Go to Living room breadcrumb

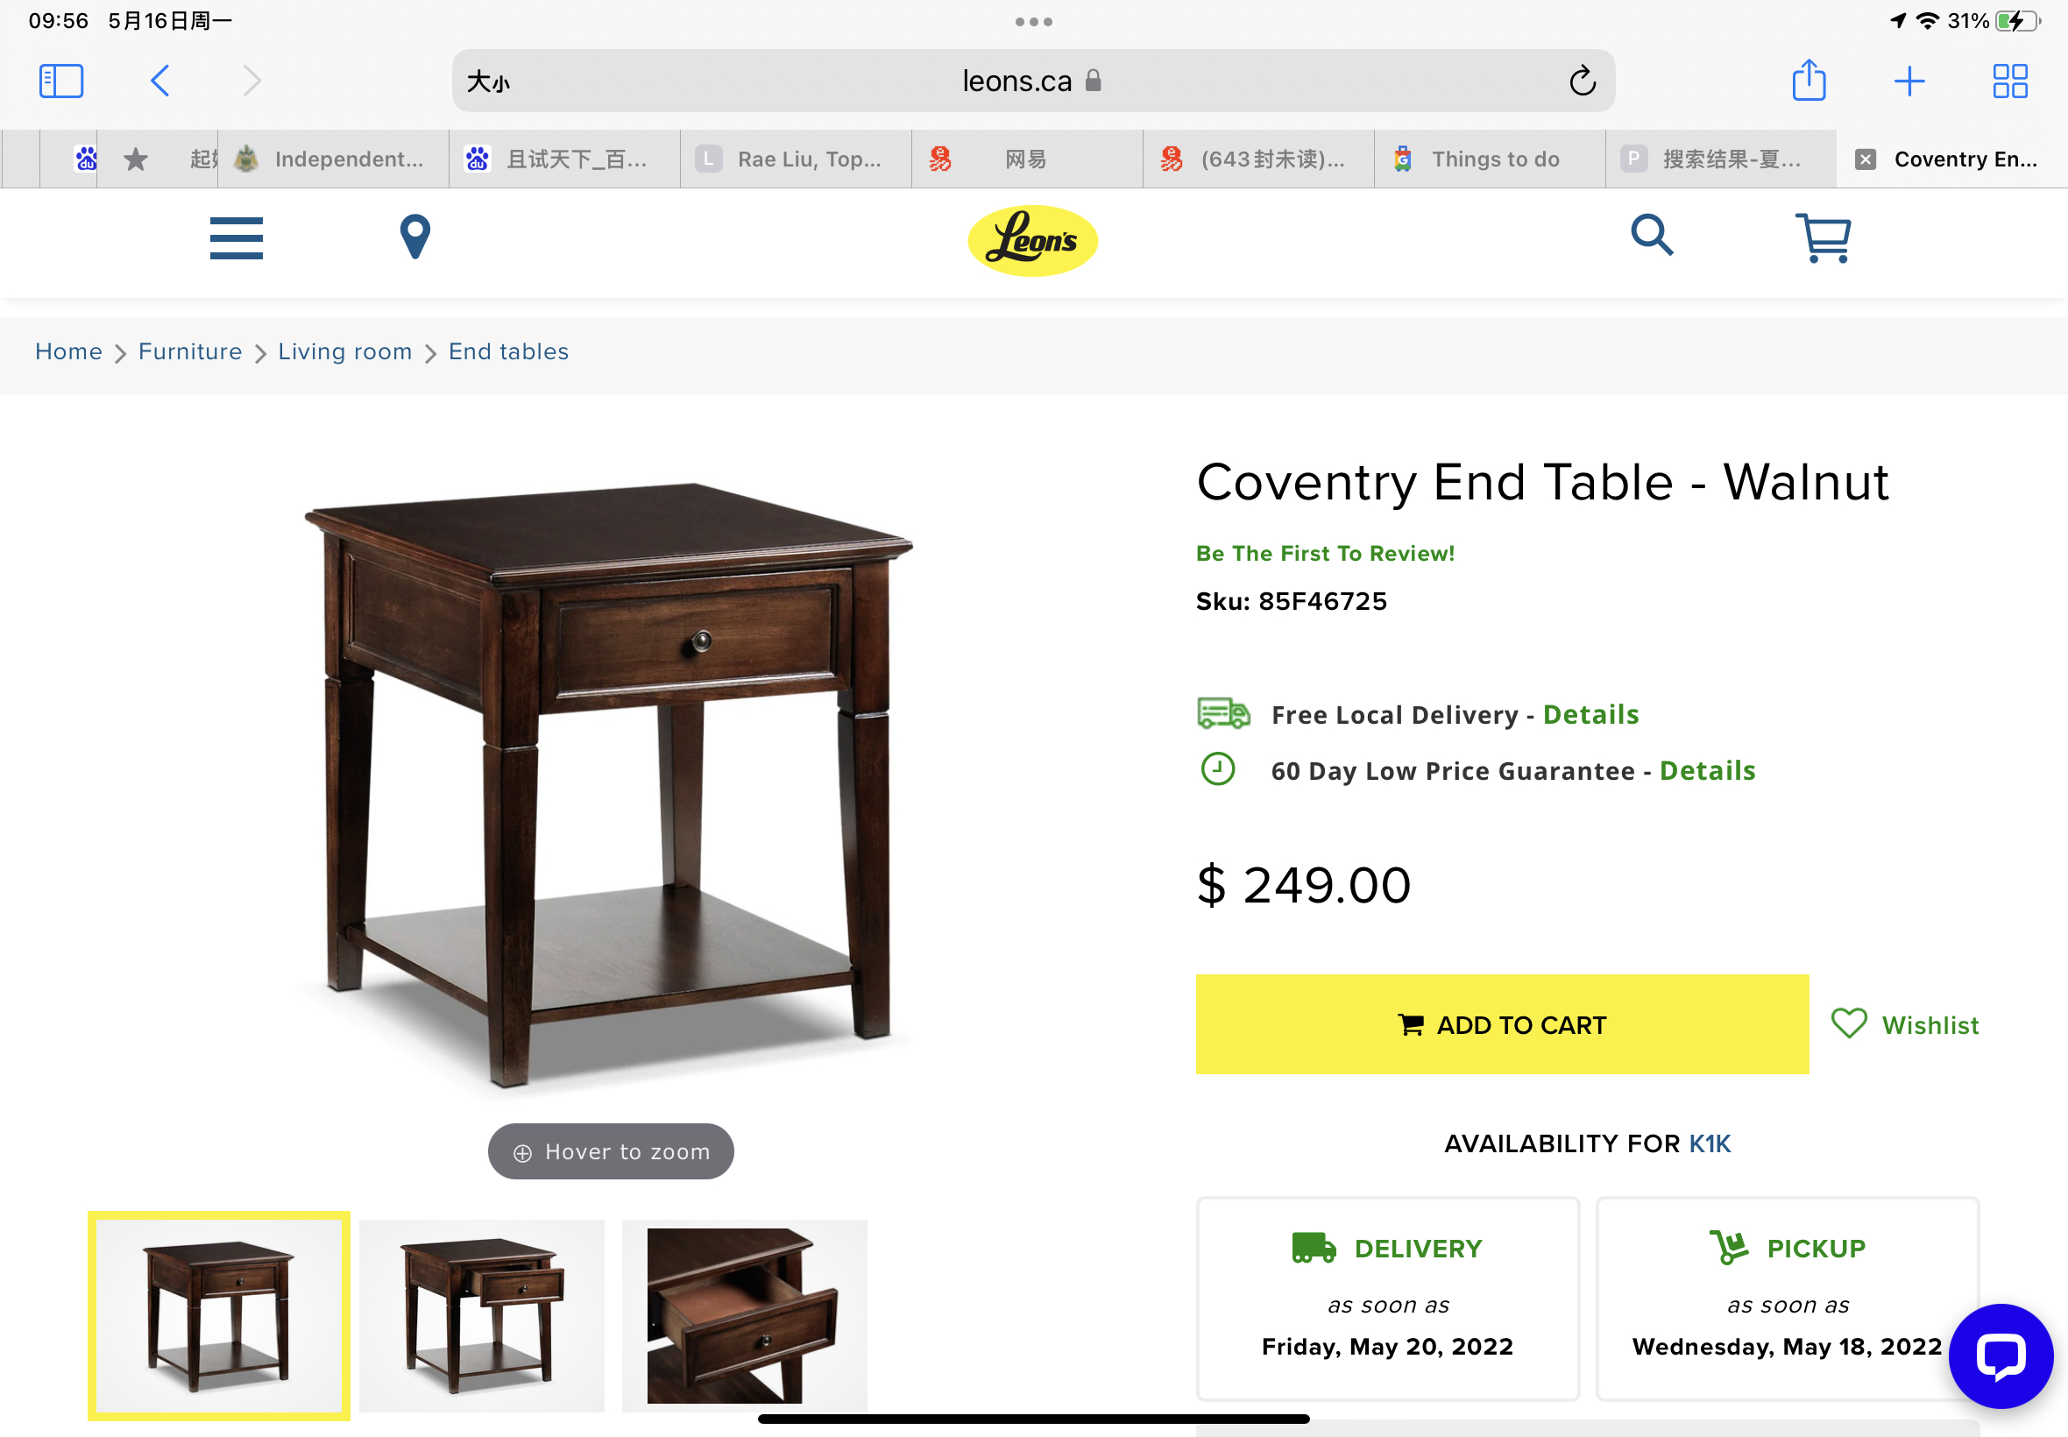coord(345,351)
